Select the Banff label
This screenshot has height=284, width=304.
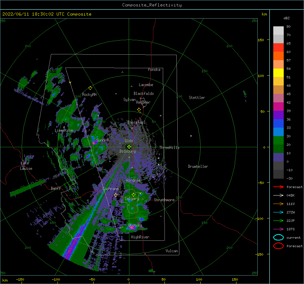(x=56, y=188)
